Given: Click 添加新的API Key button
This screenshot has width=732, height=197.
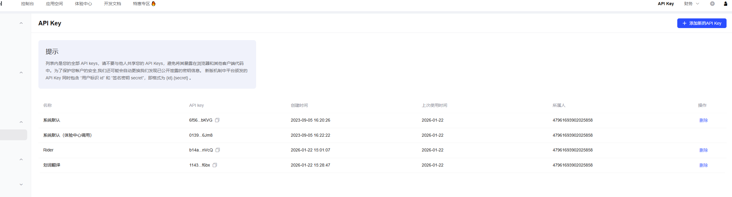Looking at the screenshot, I should 702,23.
